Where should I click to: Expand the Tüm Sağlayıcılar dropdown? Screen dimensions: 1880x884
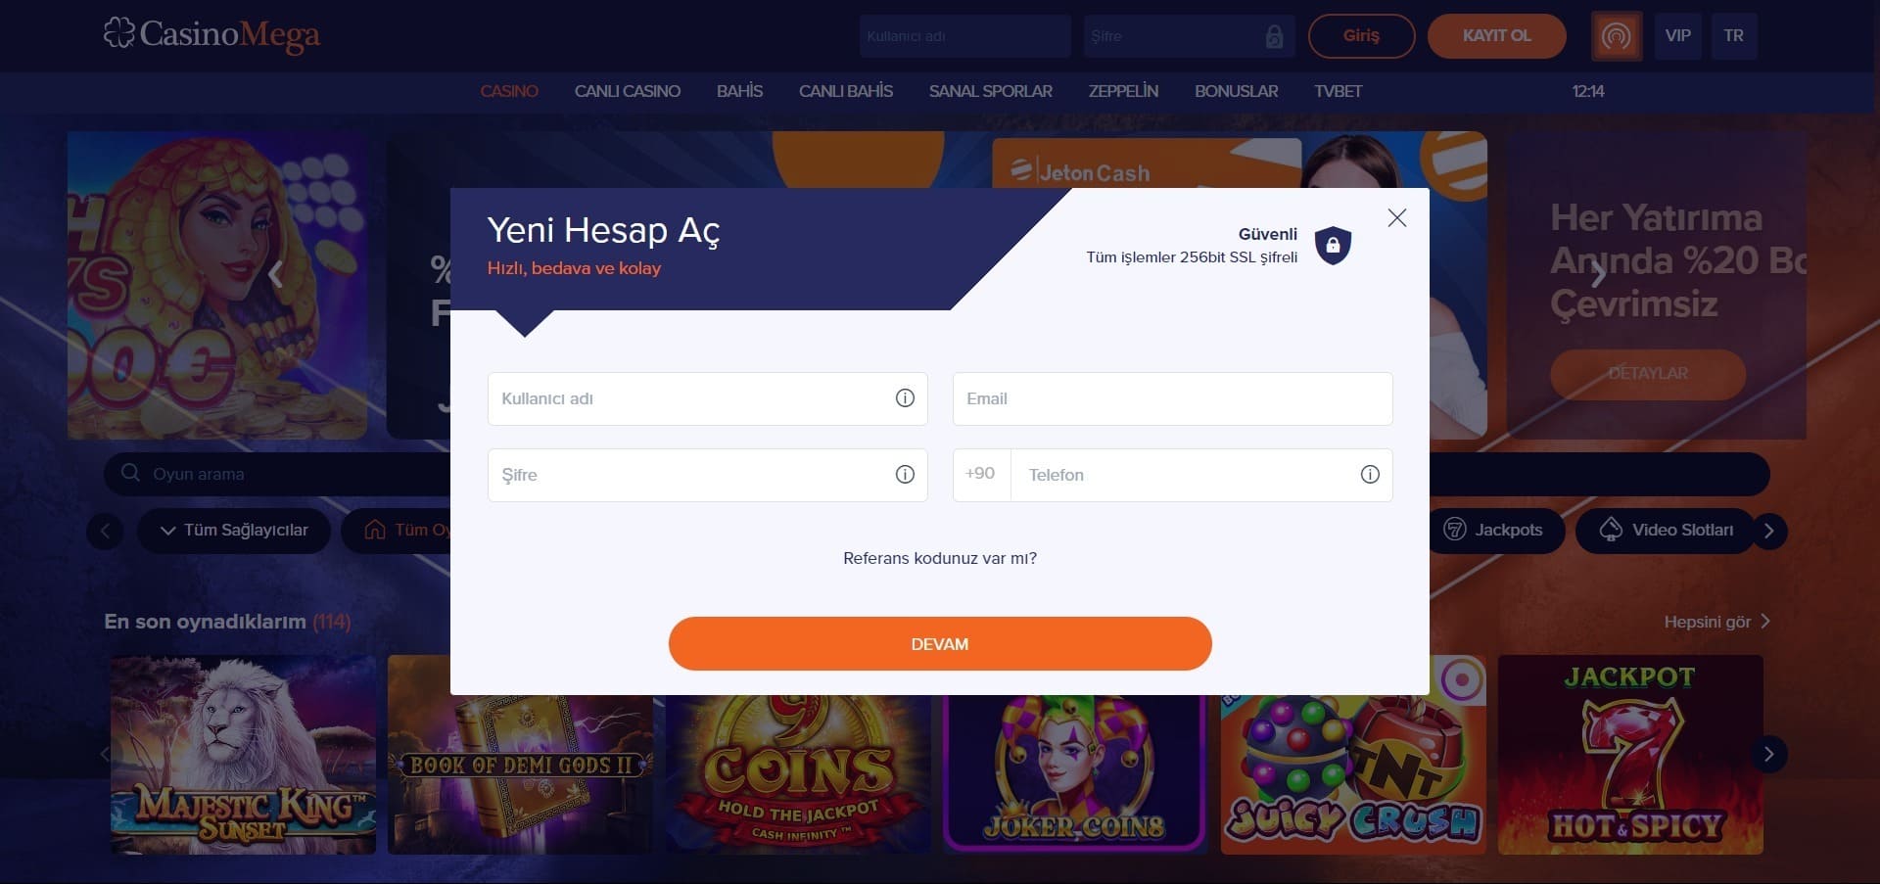click(x=234, y=531)
